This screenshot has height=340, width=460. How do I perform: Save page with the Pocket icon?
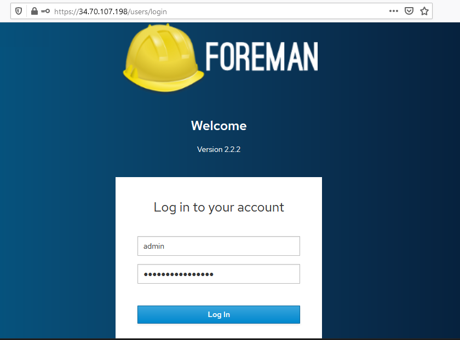point(409,11)
